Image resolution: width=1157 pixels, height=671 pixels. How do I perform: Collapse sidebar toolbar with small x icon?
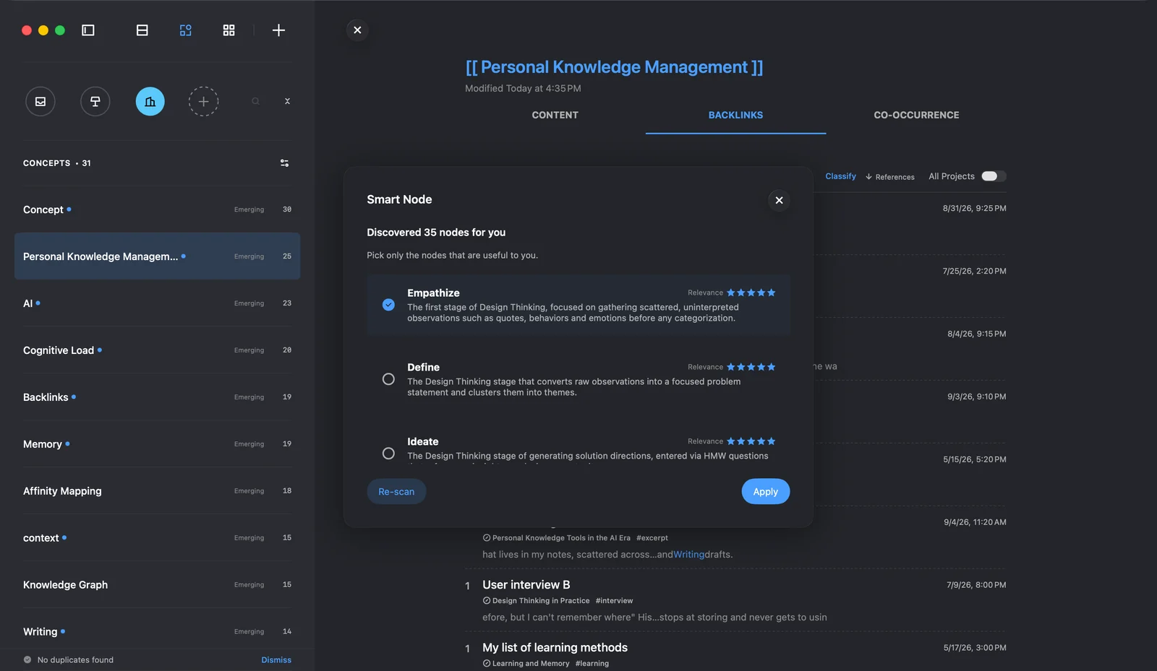point(287,101)
